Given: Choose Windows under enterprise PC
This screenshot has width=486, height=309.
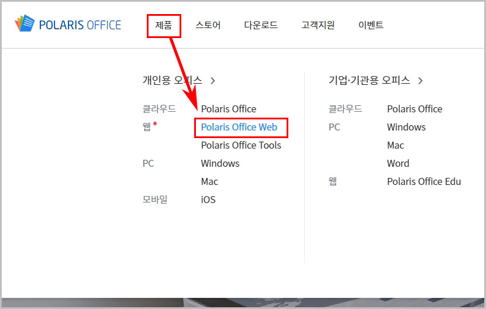Looking at the screenshot, I should 406,127.
